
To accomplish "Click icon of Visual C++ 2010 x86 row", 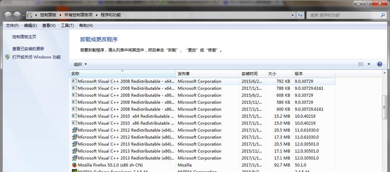I will (74, 123).
